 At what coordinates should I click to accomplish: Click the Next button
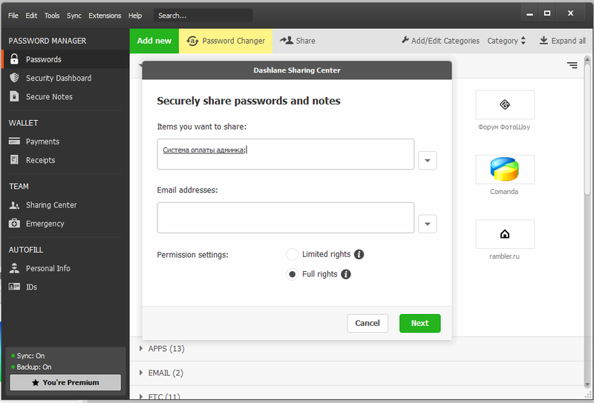420,323
